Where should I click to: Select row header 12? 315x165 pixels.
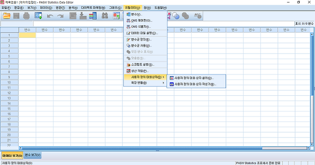click(x=9, y=93)
